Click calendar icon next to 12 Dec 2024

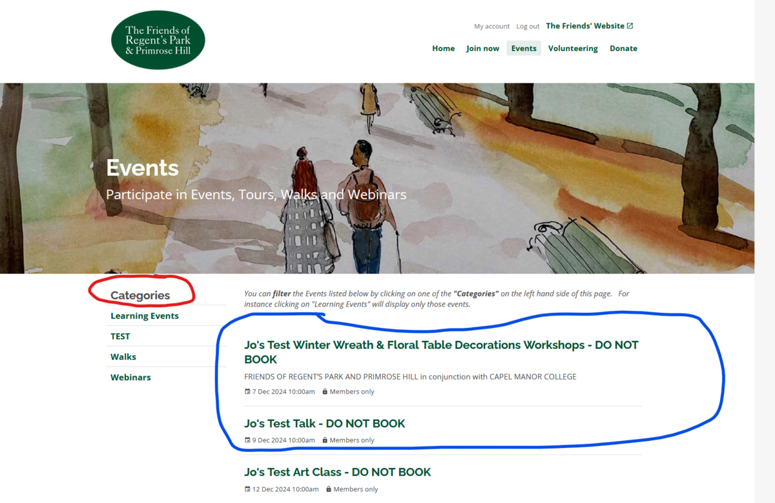(247, 489)
